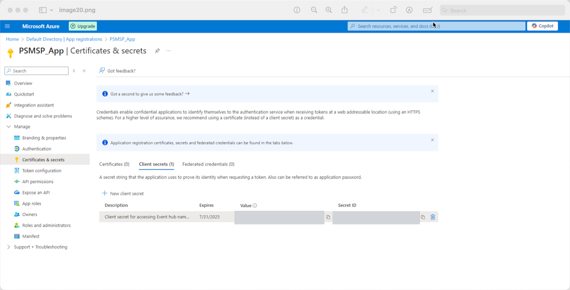
Task: Copy the client secret Value
Action: point(328,217)
